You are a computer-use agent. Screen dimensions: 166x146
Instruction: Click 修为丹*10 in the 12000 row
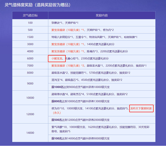58,108
